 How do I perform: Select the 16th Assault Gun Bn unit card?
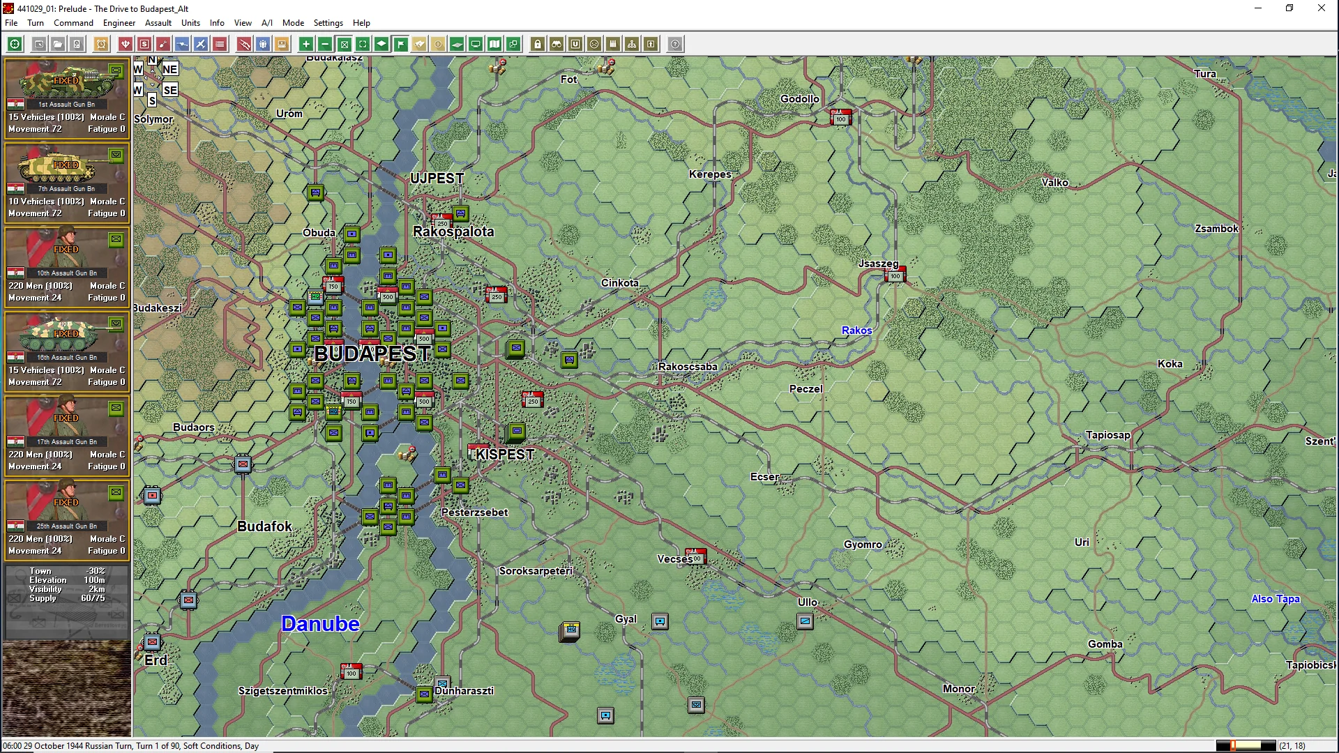66,351
